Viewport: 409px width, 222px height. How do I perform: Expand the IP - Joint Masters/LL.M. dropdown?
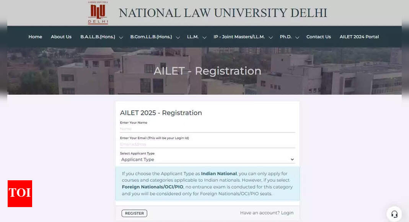(x=270, y=37)
